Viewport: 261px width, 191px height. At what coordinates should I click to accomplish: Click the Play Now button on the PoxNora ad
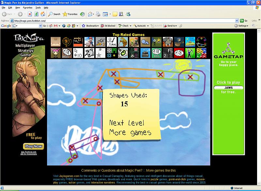pos(33,146)
